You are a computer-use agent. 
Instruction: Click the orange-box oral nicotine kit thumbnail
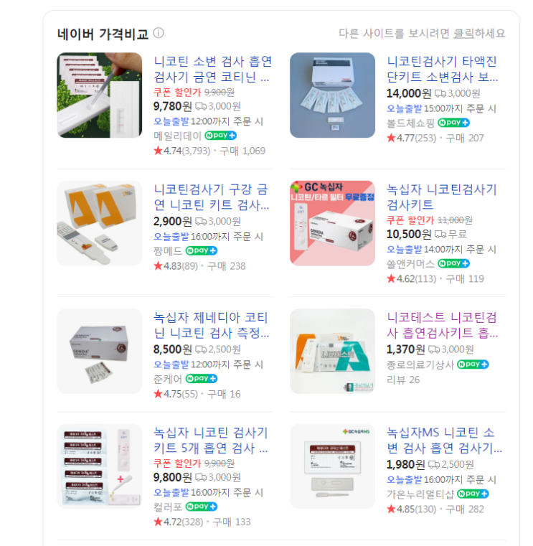click(x=100, y=223)
